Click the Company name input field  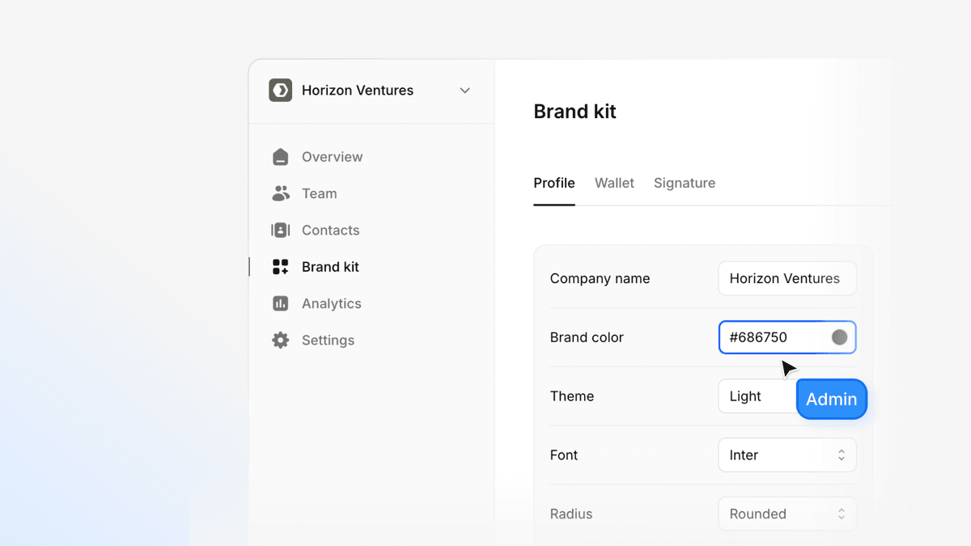(x=787, y=278)
